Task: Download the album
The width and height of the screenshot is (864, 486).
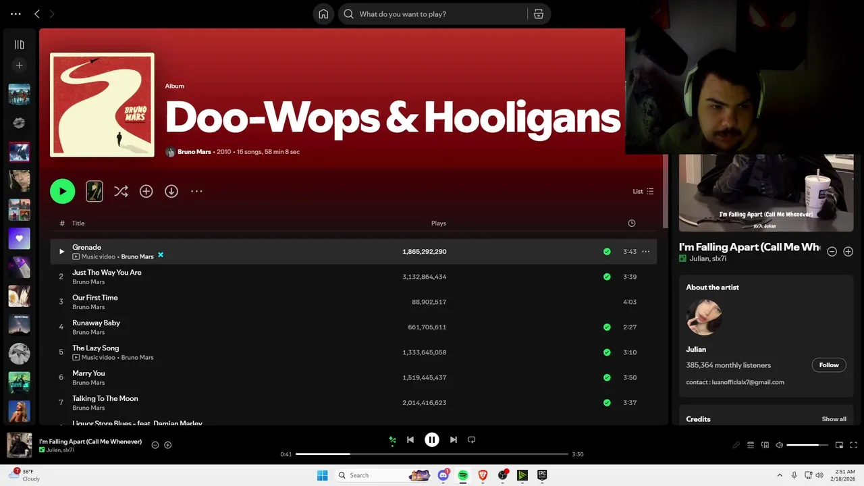Action: [171, 191]
